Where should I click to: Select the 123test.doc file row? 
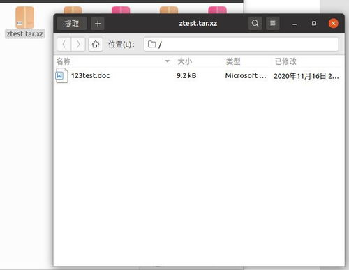[199, 75]
